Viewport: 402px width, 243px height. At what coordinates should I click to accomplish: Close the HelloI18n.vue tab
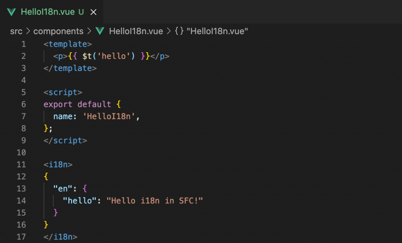point(93,12)
